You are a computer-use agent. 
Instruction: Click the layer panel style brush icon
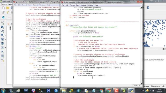click(x=8, y=24)
